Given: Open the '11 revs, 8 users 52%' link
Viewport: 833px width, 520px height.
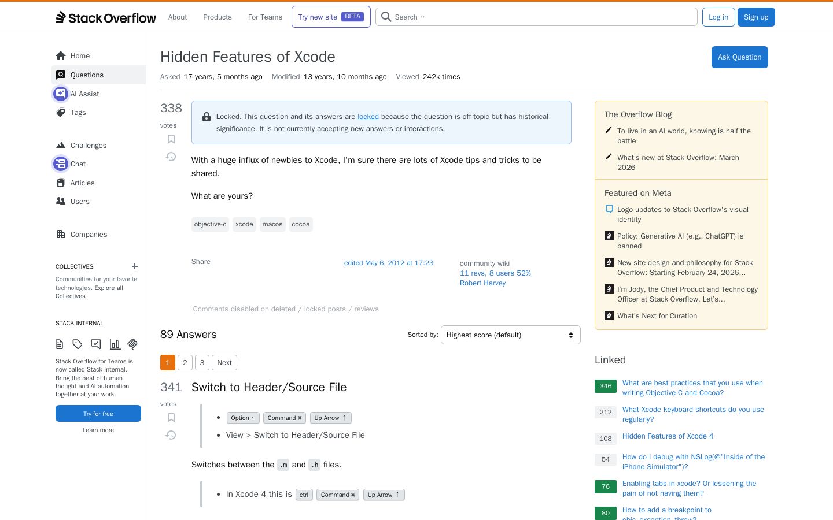Looking at the screenshot, I should pos(495,273).
